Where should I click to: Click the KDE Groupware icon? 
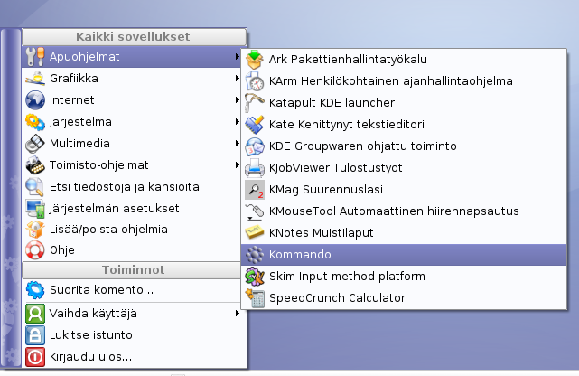(255, 146)
